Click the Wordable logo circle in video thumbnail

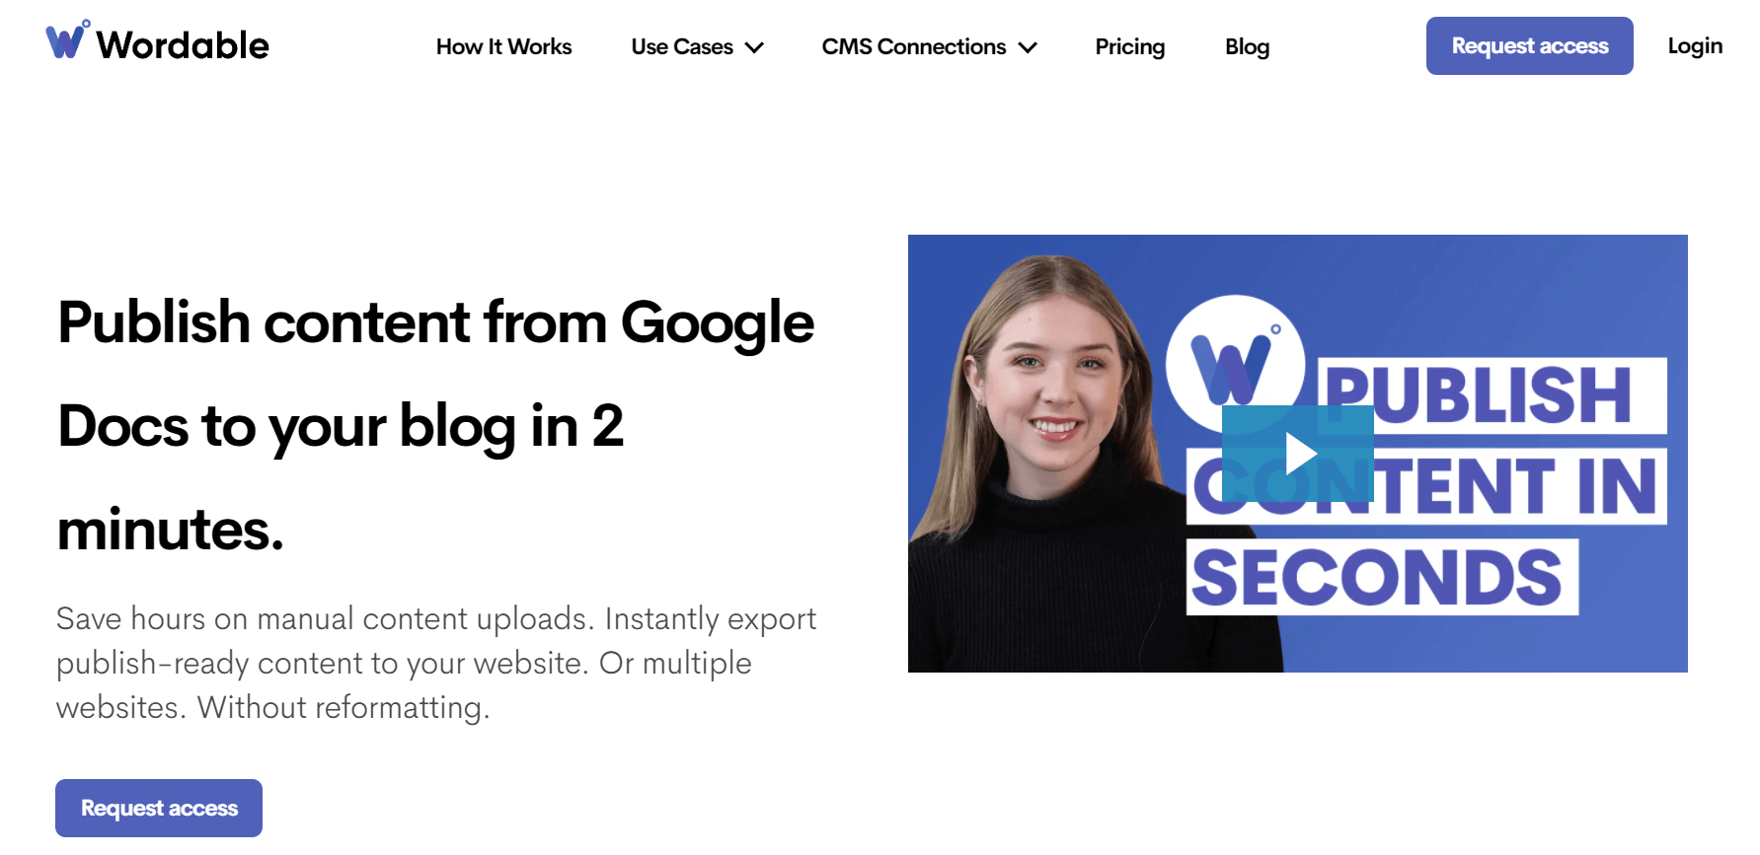1235,365
